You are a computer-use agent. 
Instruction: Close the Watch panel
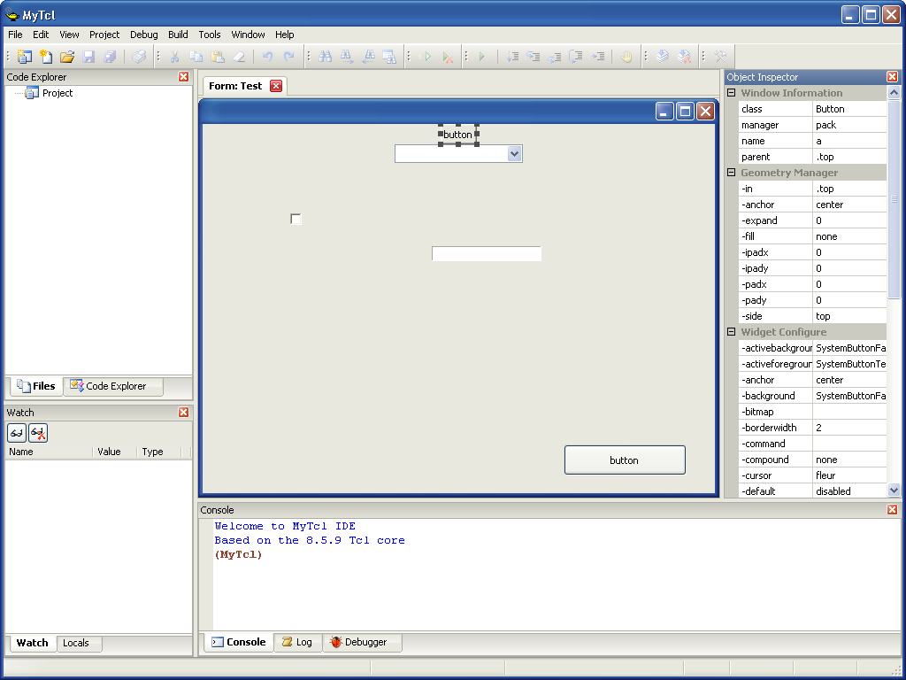[184, 413]
